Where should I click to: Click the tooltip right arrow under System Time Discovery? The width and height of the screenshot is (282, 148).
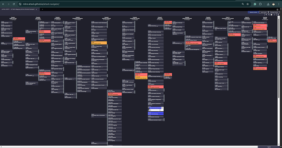coord(160,110)
